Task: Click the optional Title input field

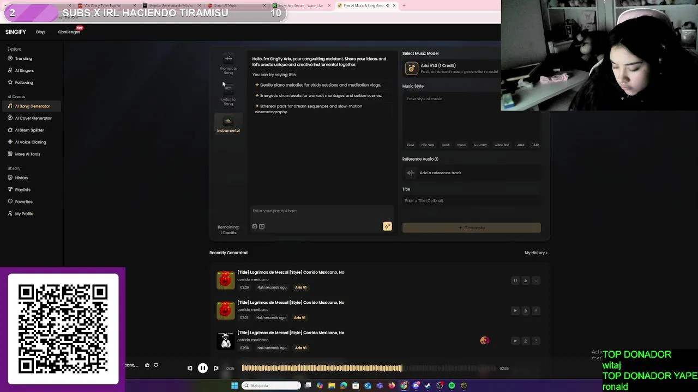Action: coord(471,201)
